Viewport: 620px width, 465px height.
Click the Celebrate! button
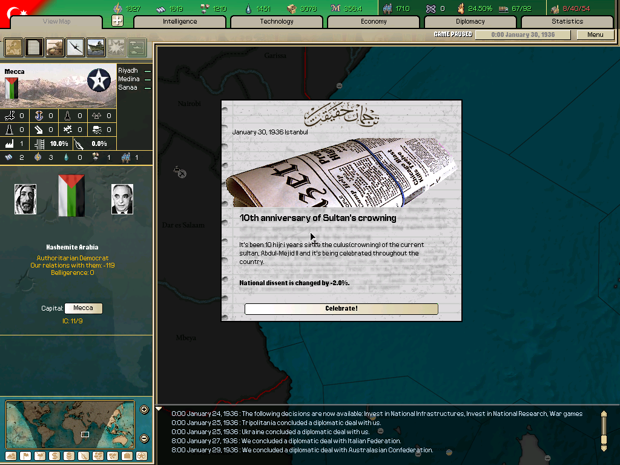pos(341,309)
